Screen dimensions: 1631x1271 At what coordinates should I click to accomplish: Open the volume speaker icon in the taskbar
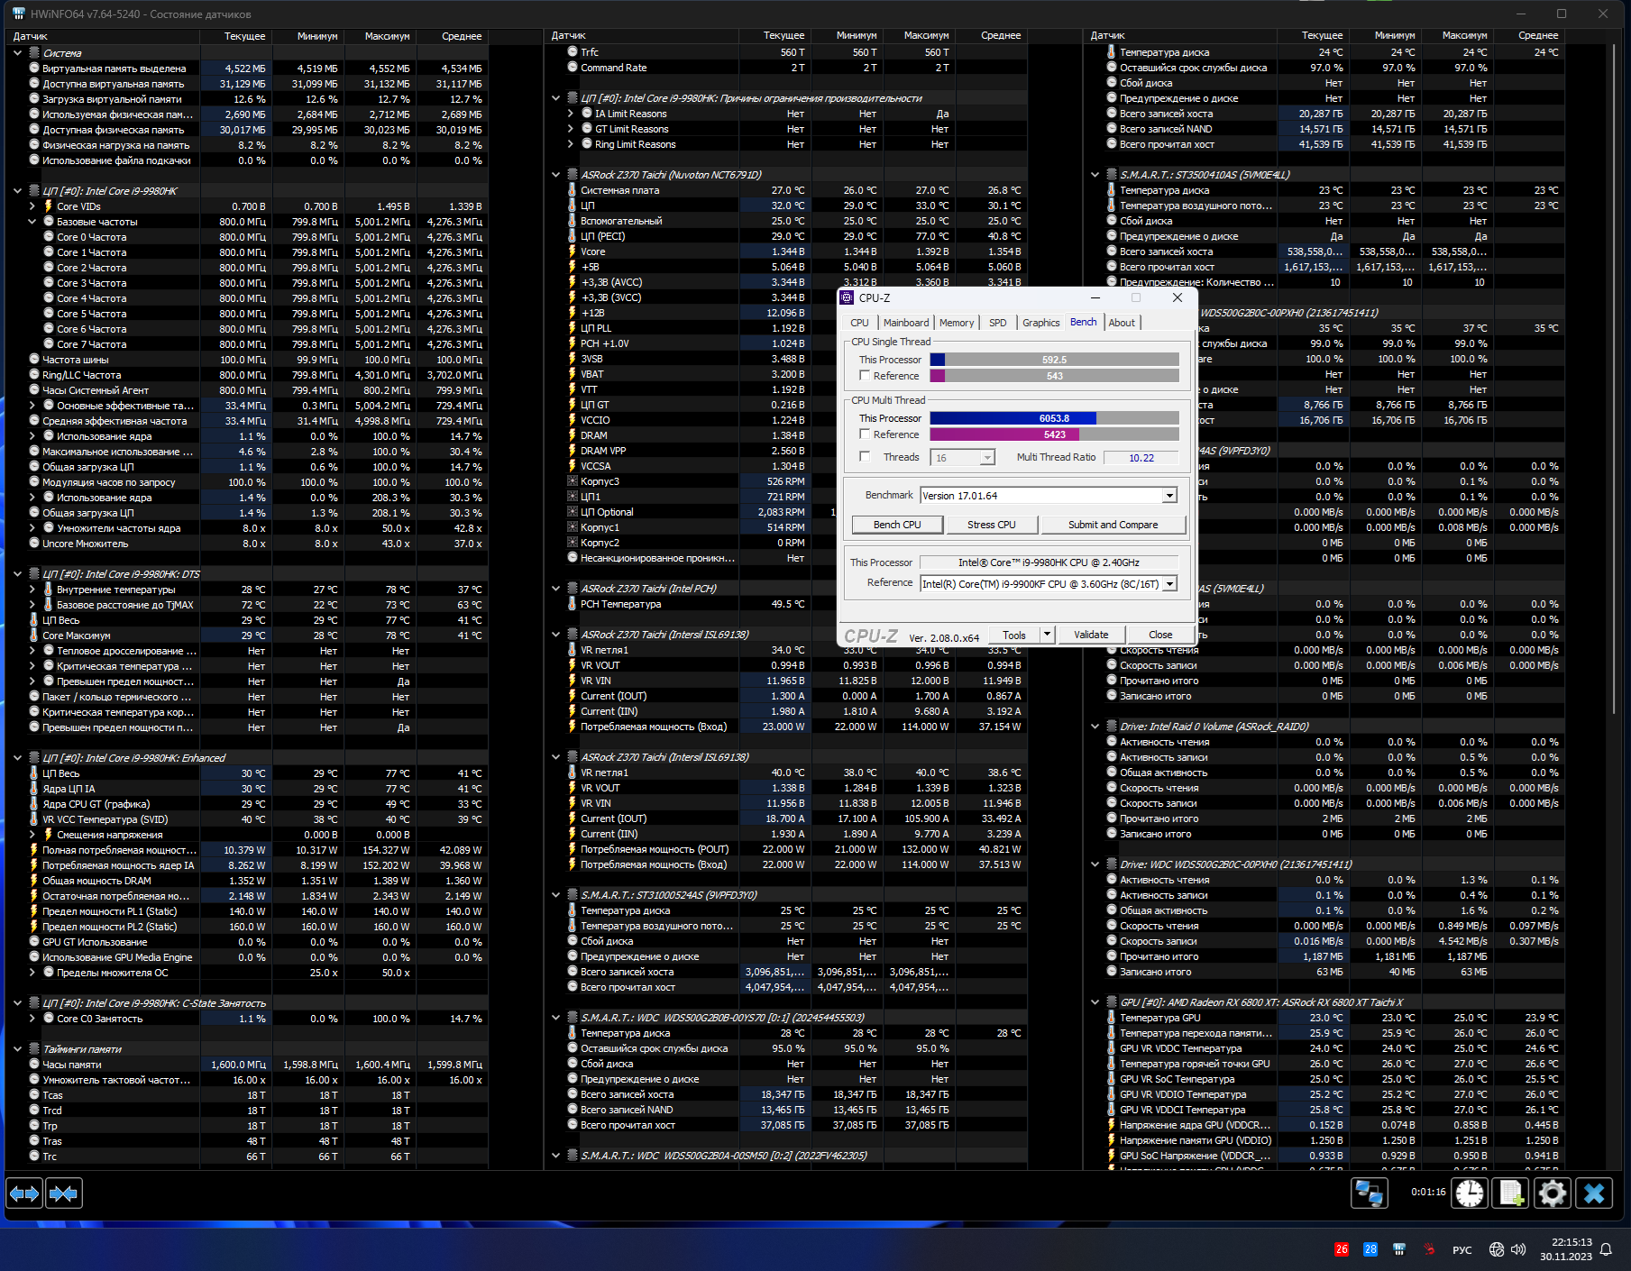tap(1518, 1249)
